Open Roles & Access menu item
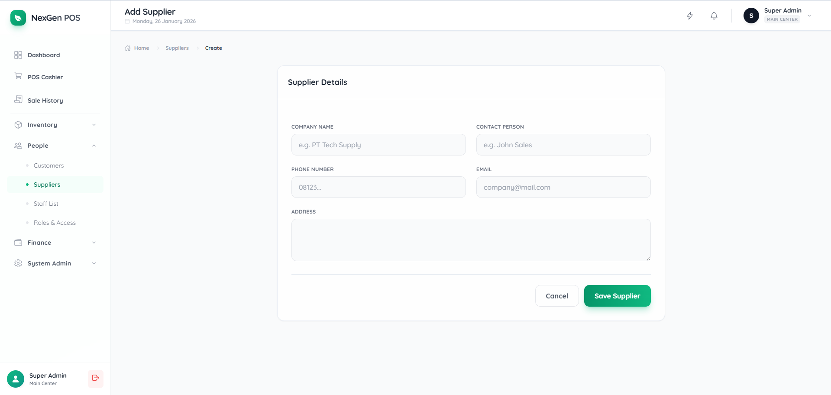The height and width of the screenshot is (395, 831). [x=55, y=223]
